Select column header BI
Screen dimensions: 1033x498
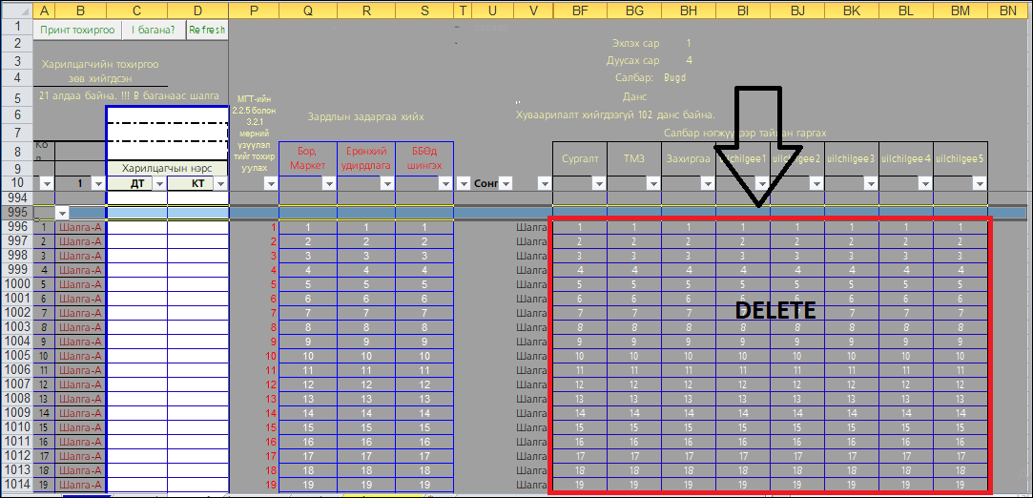tap(743, 11)
